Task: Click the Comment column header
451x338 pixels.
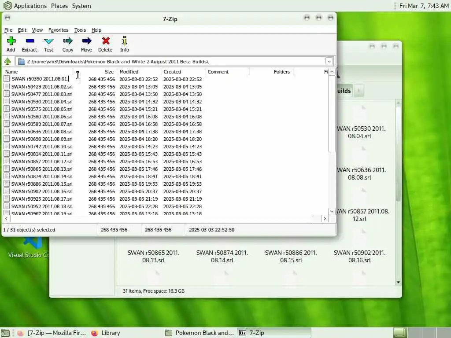Action: [x=227, y=72]
